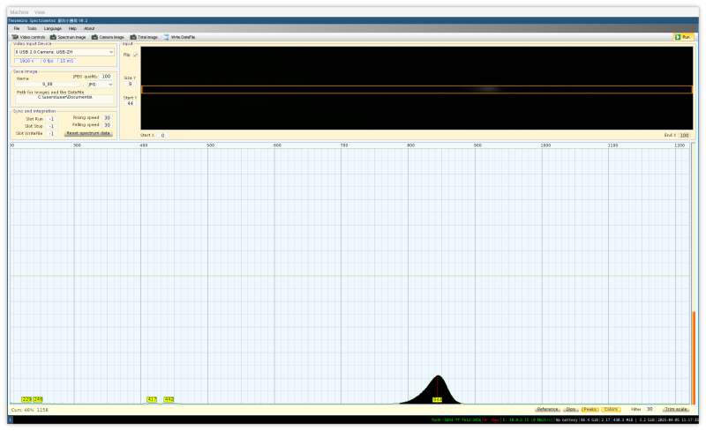The width and height of the screenshot is (706, 431).
Task: Click Reset spectrum data button
Action: [x=88, y=133]
